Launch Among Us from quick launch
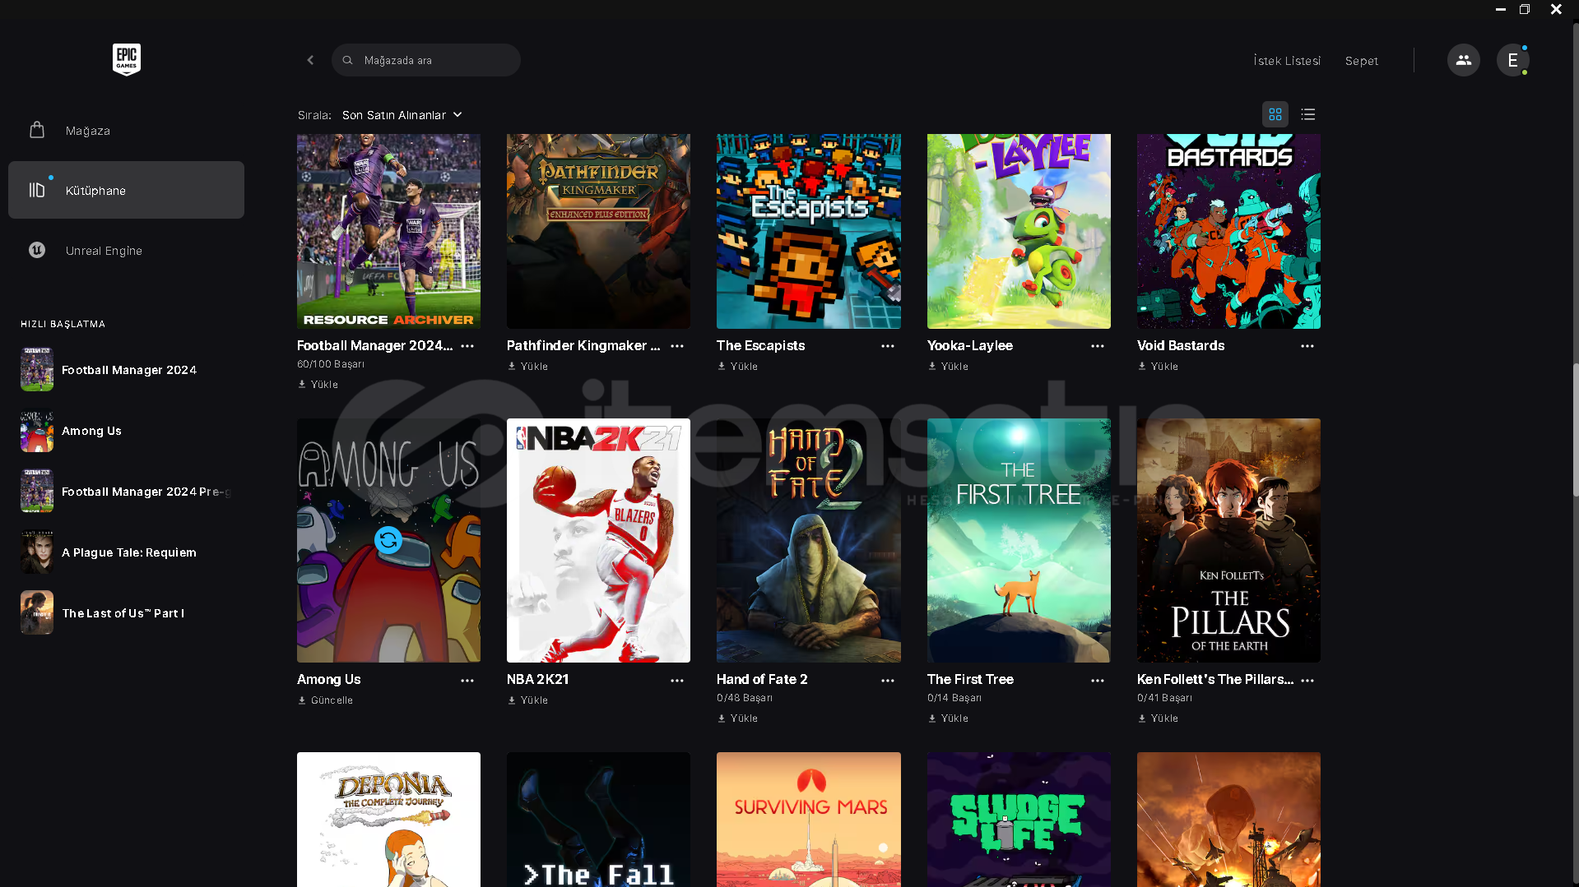 [126, 431]
